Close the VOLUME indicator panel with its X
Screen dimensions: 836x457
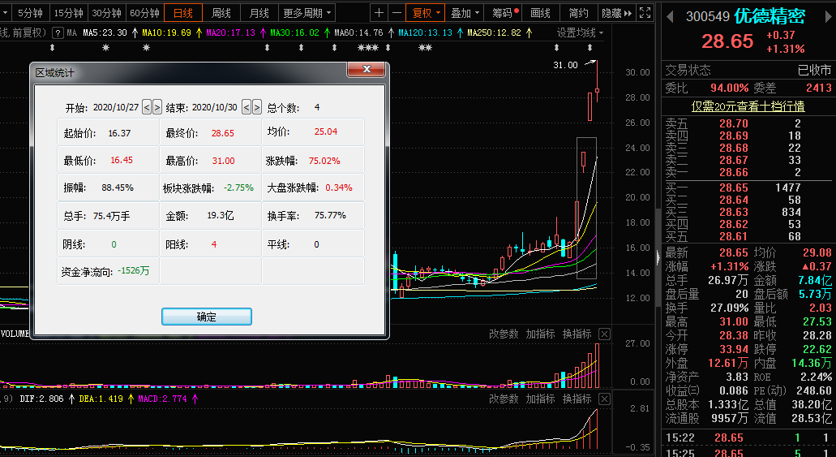tap(603, 334)
